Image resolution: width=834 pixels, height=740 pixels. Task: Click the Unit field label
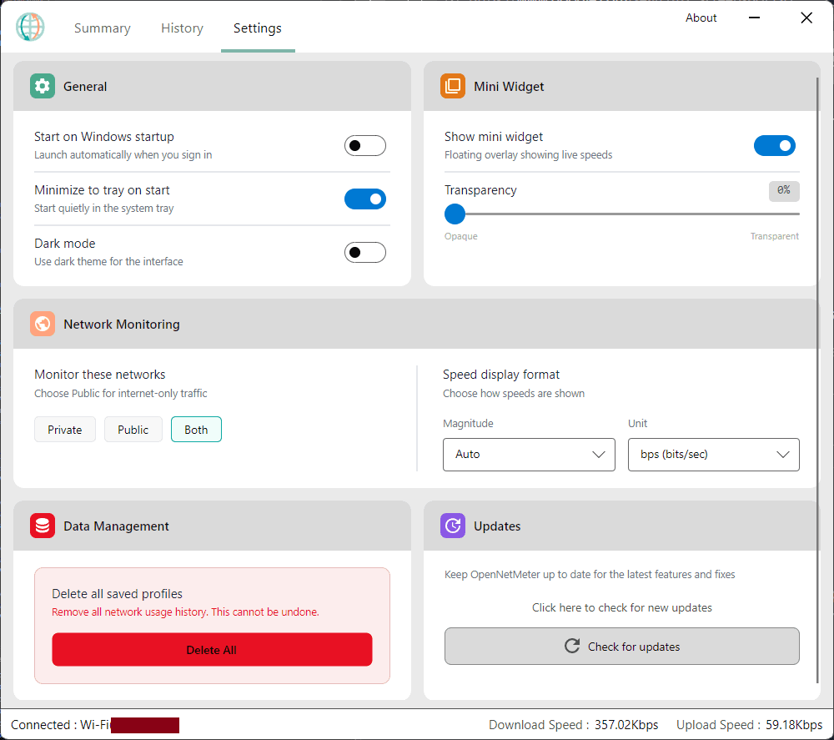(x=637, y=424)
